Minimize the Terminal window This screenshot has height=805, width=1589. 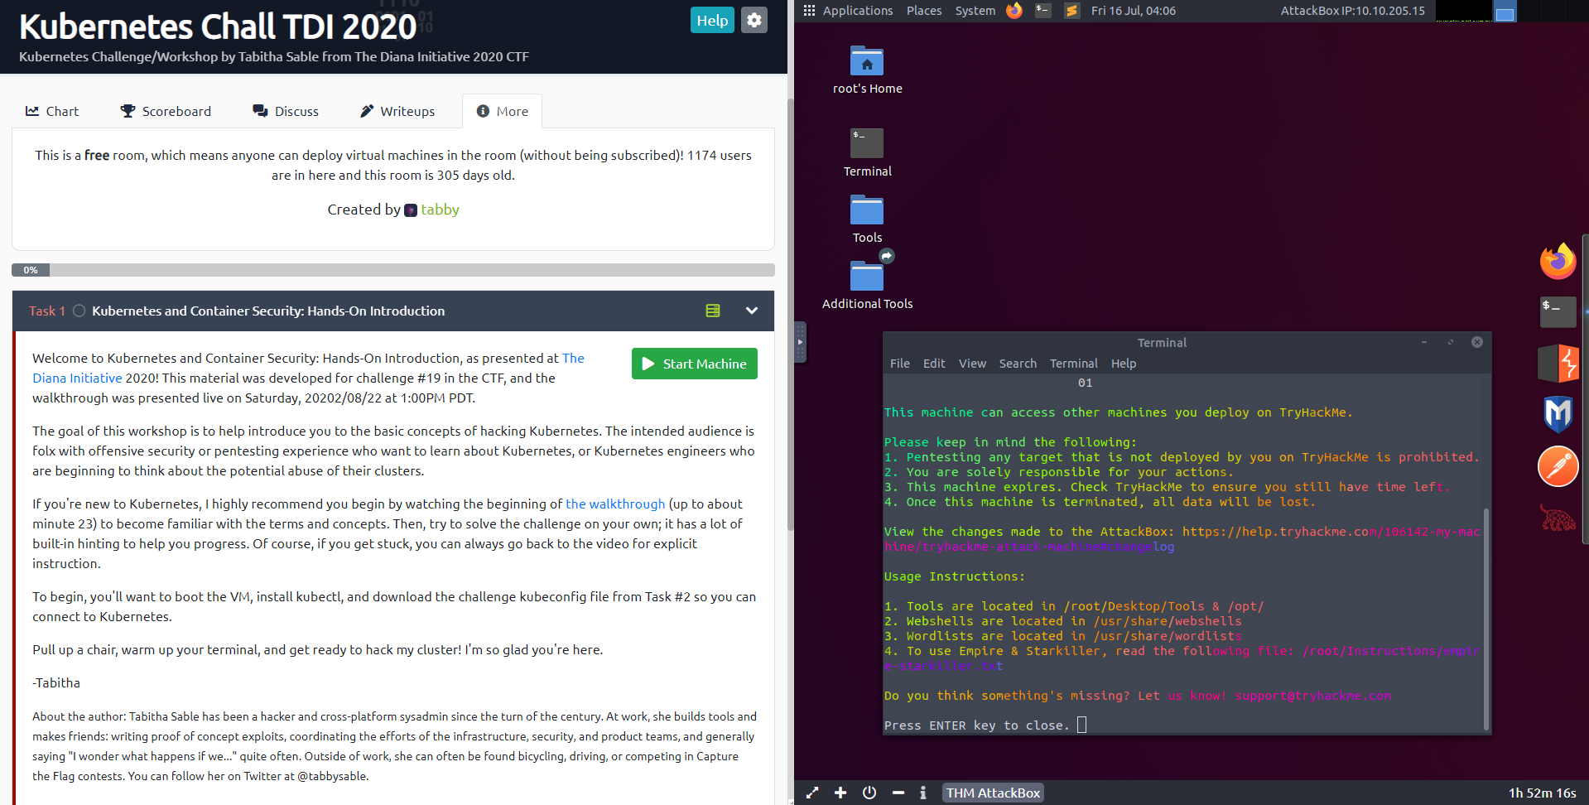pyautogui.click(x=1424, y=342)
